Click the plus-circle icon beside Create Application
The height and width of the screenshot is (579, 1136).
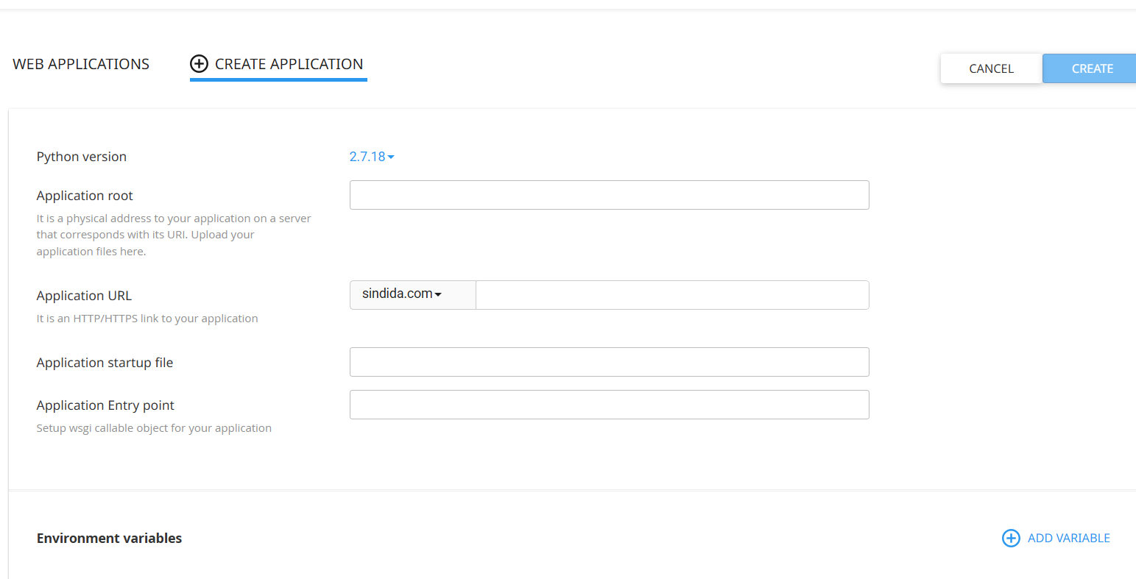[x=199, y=64]
